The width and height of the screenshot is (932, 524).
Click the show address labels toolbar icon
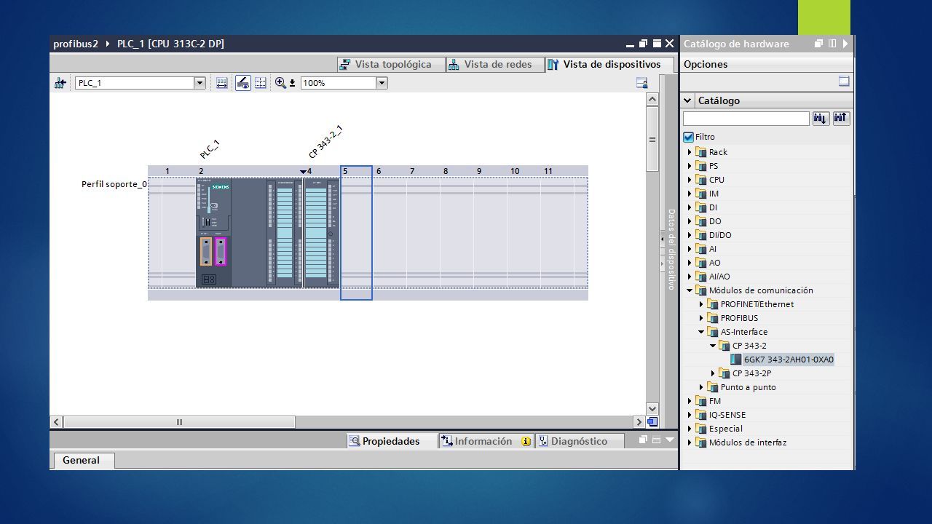[x=222, y=83]
